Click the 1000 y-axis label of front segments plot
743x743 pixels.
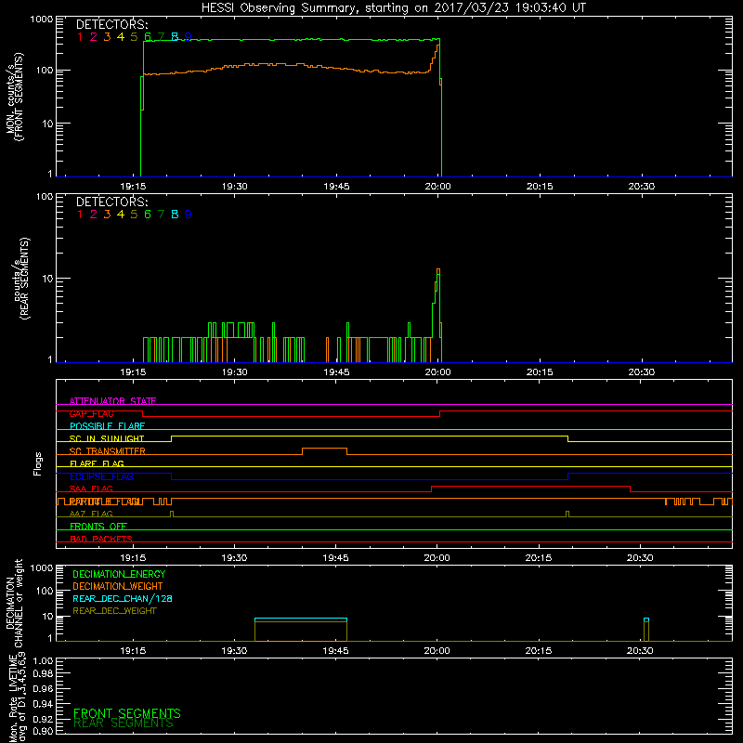pyautogui.click(x=42, y=20)
